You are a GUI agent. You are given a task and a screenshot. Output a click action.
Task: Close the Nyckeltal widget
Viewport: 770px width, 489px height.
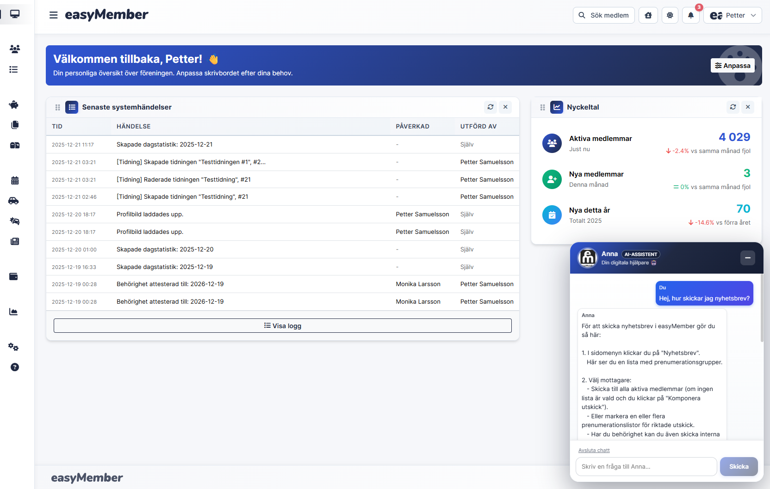(748, 107)
